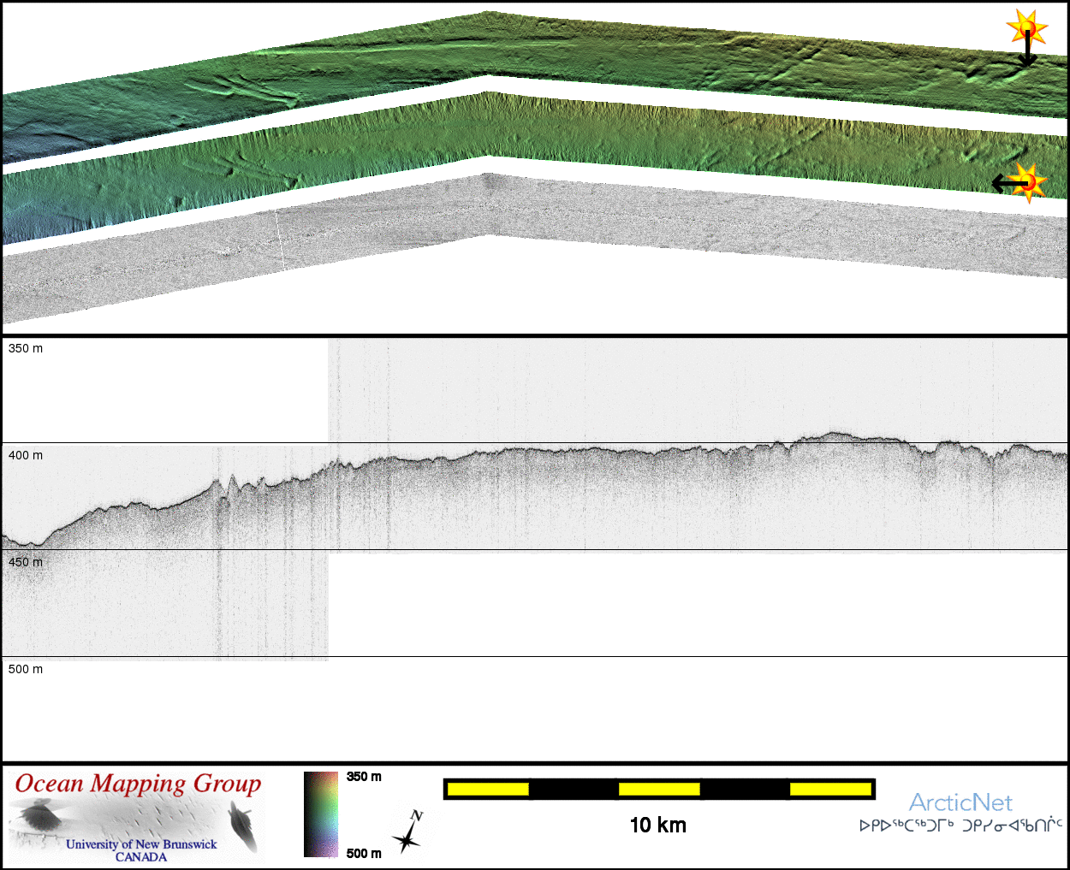The height and width of the screenshot is (870, 1070).
Task: Click the 10 km scale bar label
Action: click(x=657, y=825)
